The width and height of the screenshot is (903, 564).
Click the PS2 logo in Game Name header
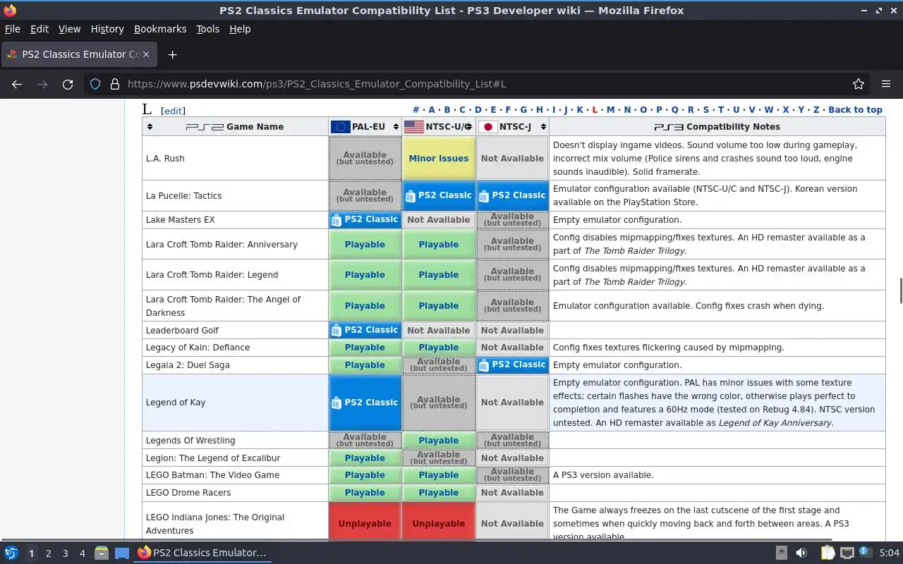pyautogui.click(x=205, y=127)
